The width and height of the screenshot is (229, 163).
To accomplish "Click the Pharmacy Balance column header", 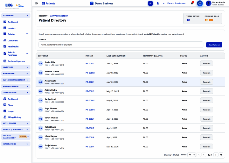I will (x=153, y=56).
